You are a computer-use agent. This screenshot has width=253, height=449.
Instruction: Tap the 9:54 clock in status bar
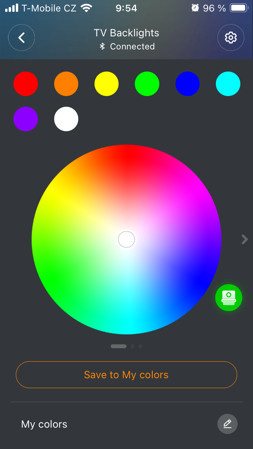point(126,8)
